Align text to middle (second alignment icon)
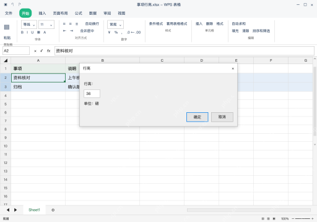The height and width of the screenshot is (222, 317). (71, 24)
